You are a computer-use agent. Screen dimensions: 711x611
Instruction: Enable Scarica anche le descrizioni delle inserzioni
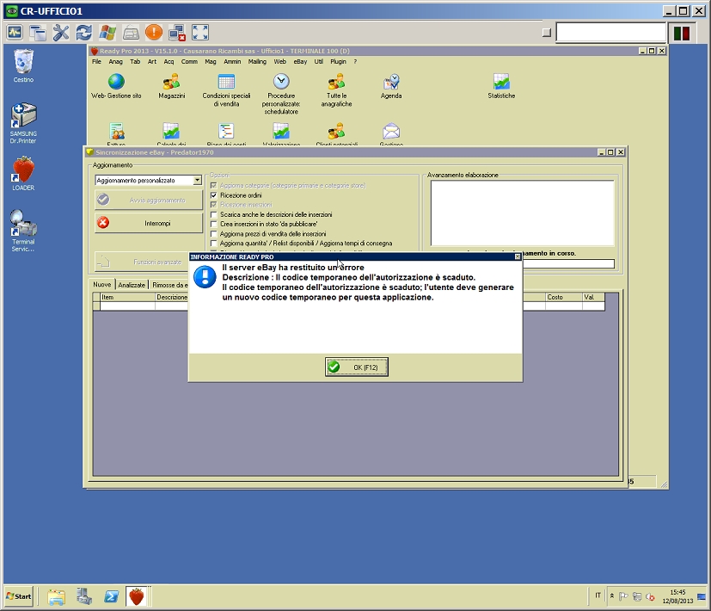tap(213, 214)
